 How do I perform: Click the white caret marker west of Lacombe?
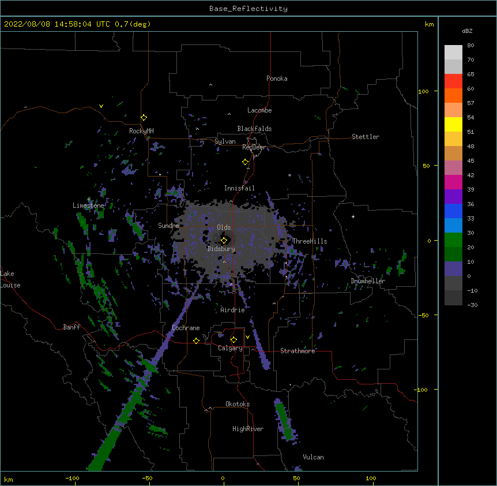tap(229, 114)
